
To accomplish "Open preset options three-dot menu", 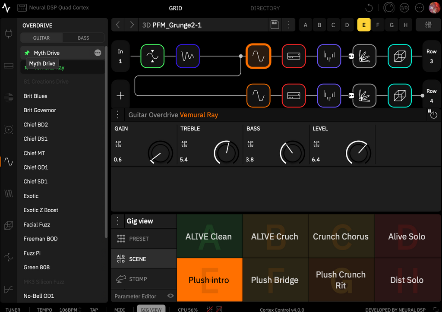I will (288, 25).
